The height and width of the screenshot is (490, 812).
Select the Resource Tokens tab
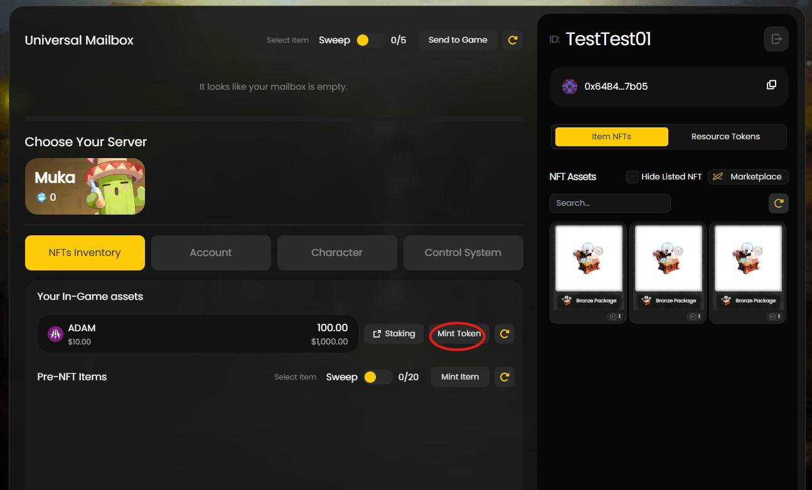pos(725,137)
